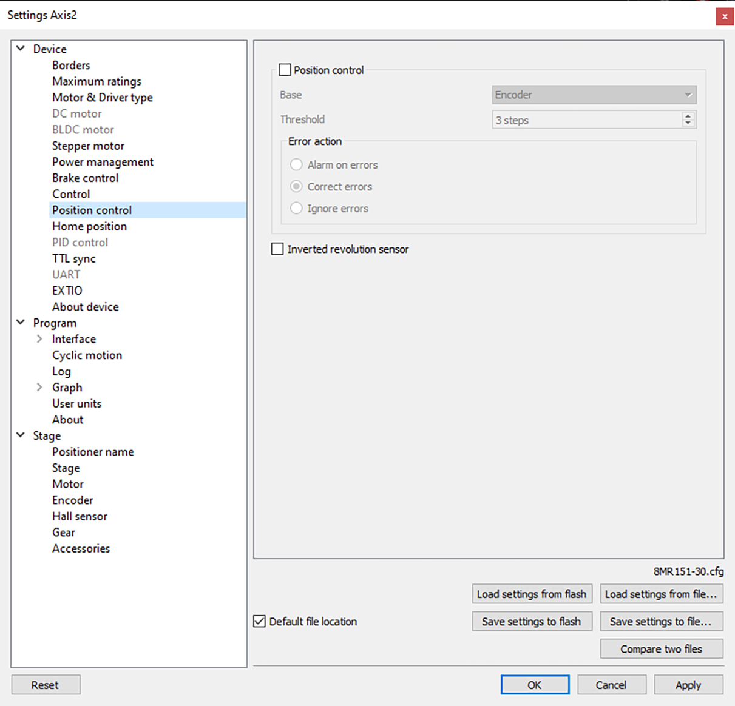The width and height of the screenshot is (735, 706).
Task: Collapse the Stage tree section
Action: click(20, 435)
